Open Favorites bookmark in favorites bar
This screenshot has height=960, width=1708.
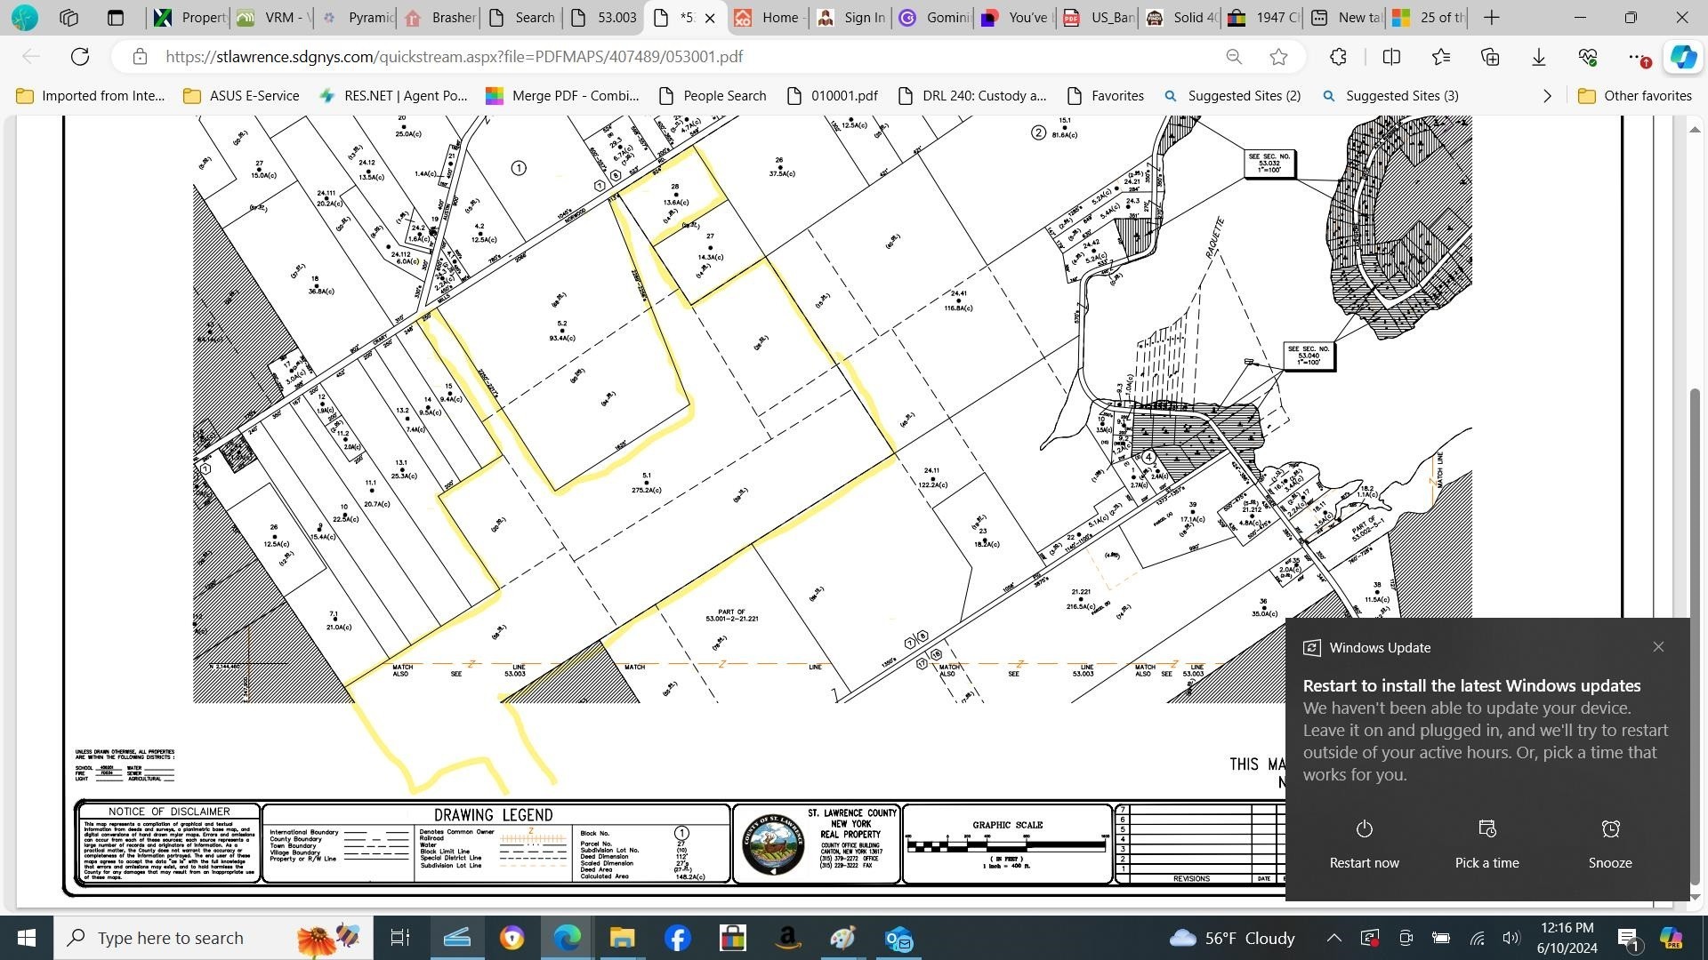[x=1106, y=96]
